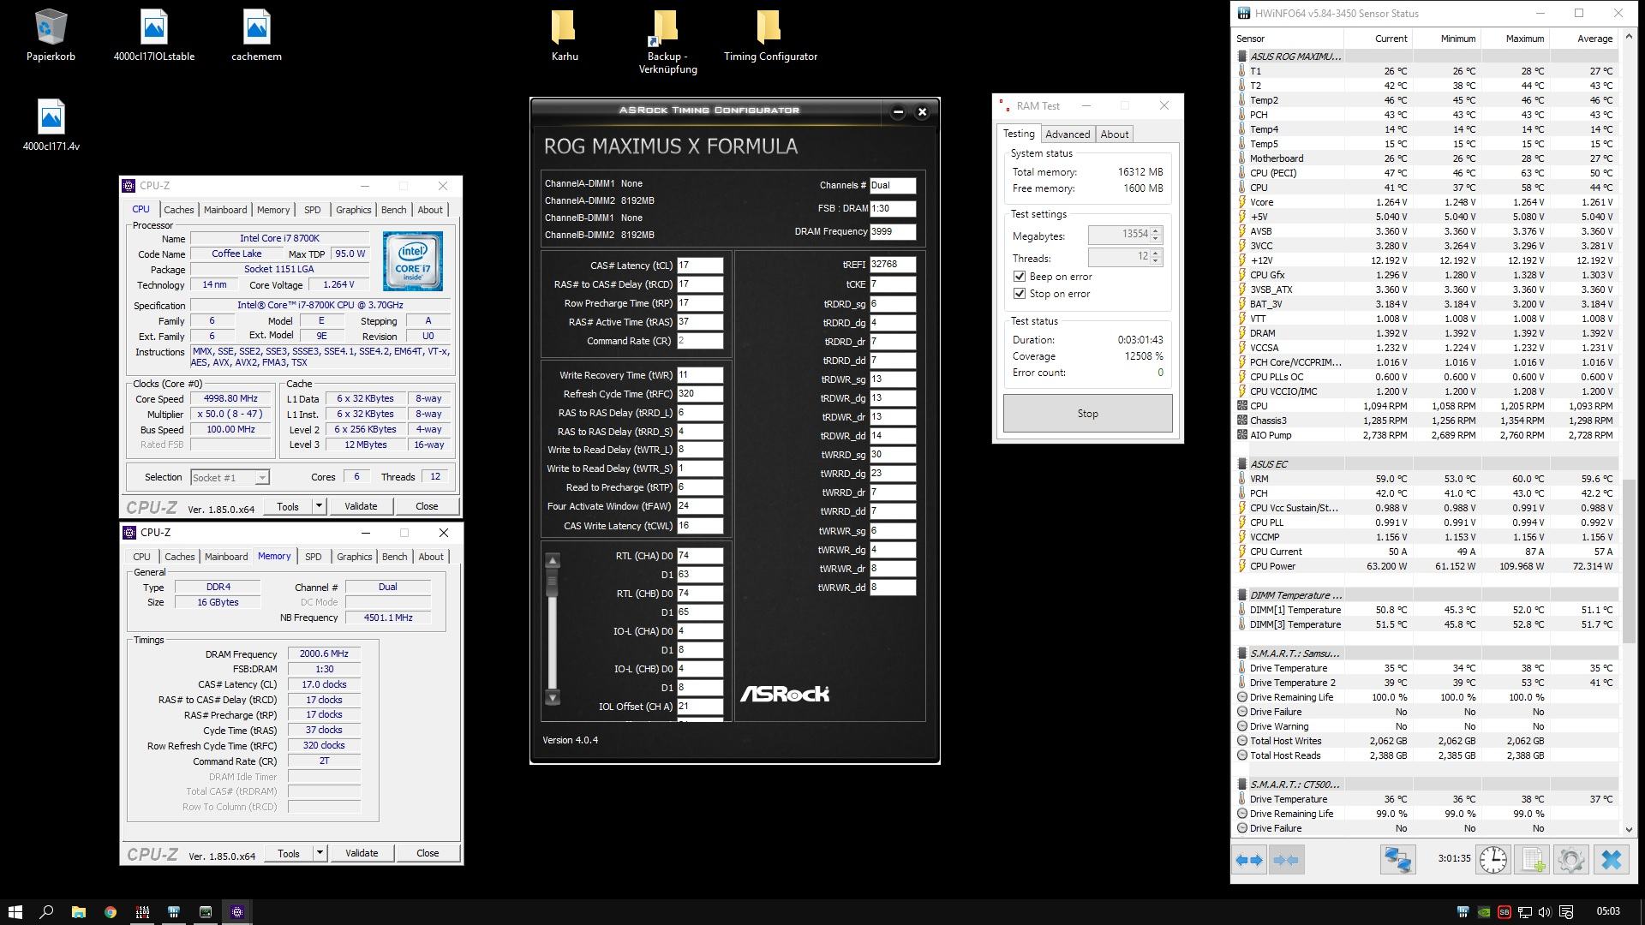Expand Tools dropdown arrow in lower CPU-Z
Image resolution: width=1645 pixels, height=925 pixels.
coord(320,853)
